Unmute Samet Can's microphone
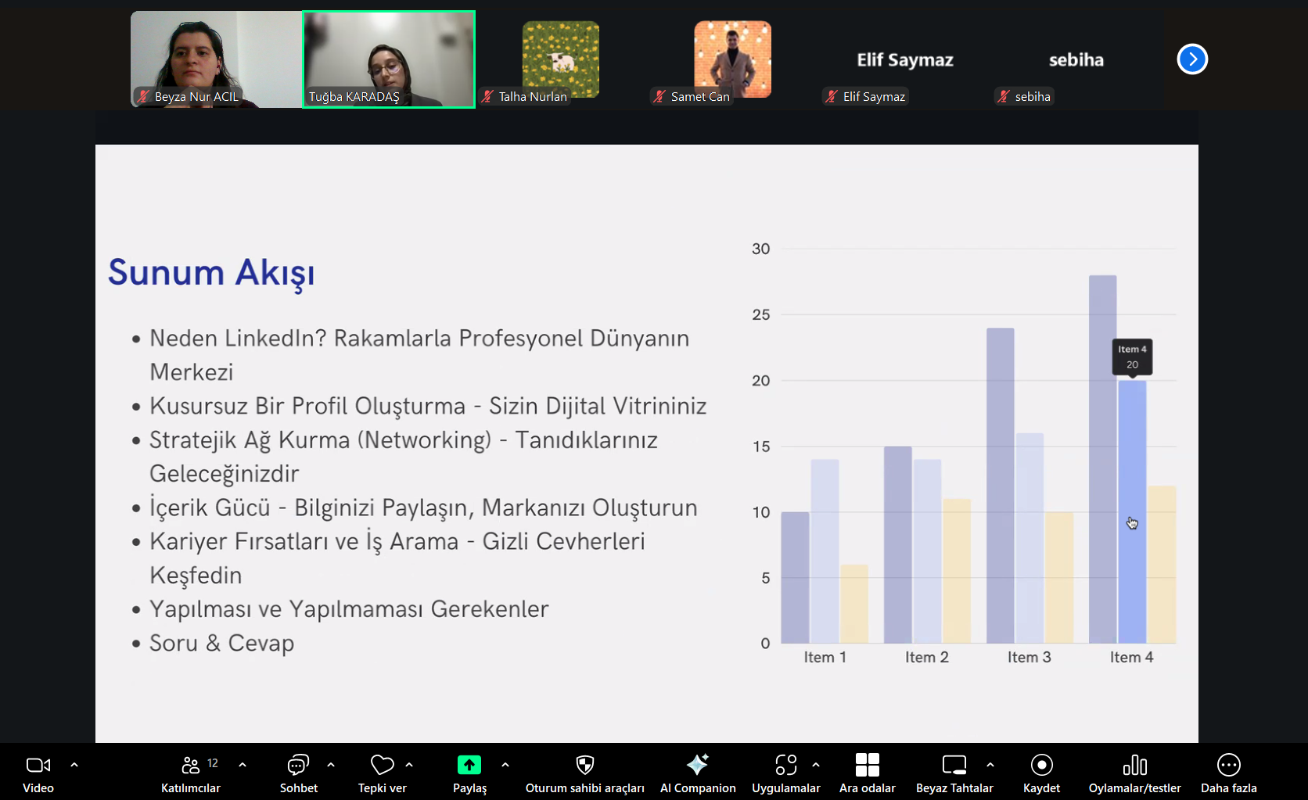The width and height of the screenshot is (1308, 800). pos(658,96)
